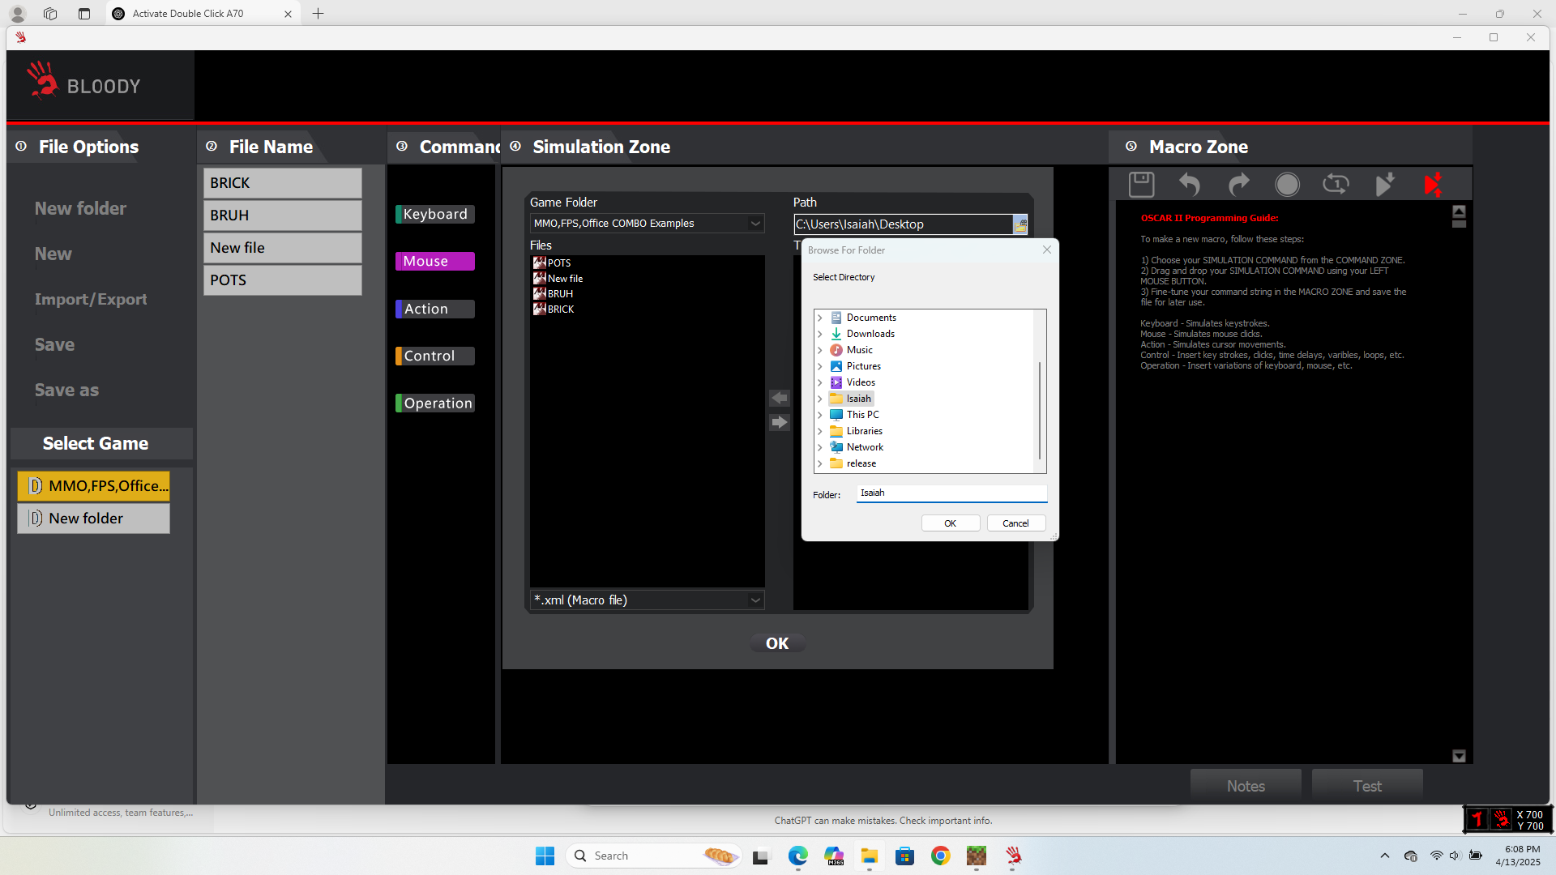Viewport: 1556px width, 875px height.
Task: Expand the Documents tree node
Action: 820,318
